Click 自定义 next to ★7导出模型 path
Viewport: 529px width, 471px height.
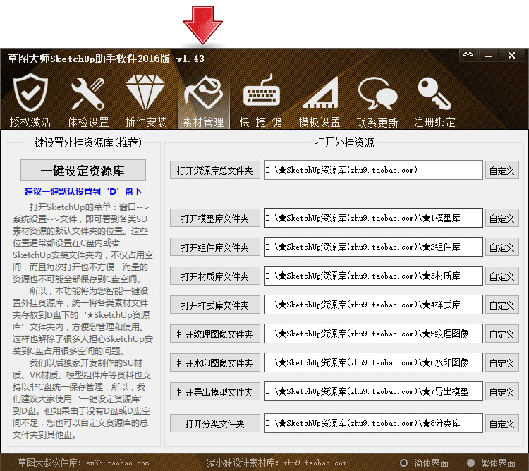[502, 392]
